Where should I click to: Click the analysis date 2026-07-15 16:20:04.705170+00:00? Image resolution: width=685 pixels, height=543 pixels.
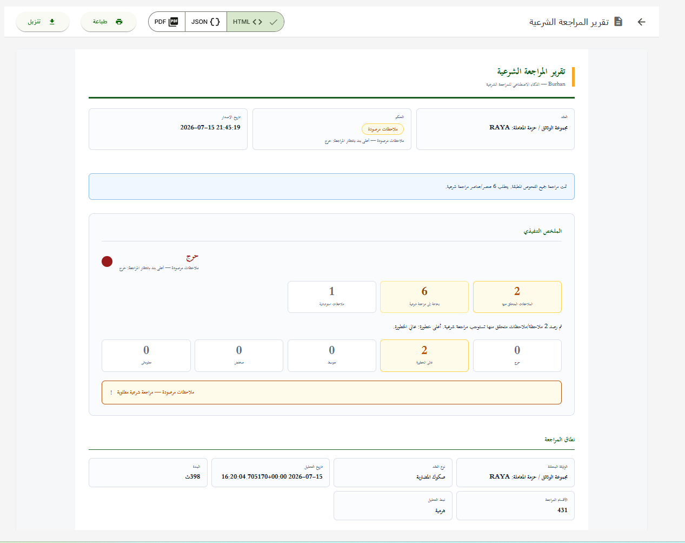point(272,477)
